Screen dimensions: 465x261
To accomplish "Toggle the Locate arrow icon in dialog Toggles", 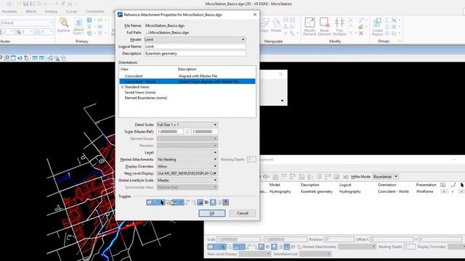I will [x=162, y=202].
